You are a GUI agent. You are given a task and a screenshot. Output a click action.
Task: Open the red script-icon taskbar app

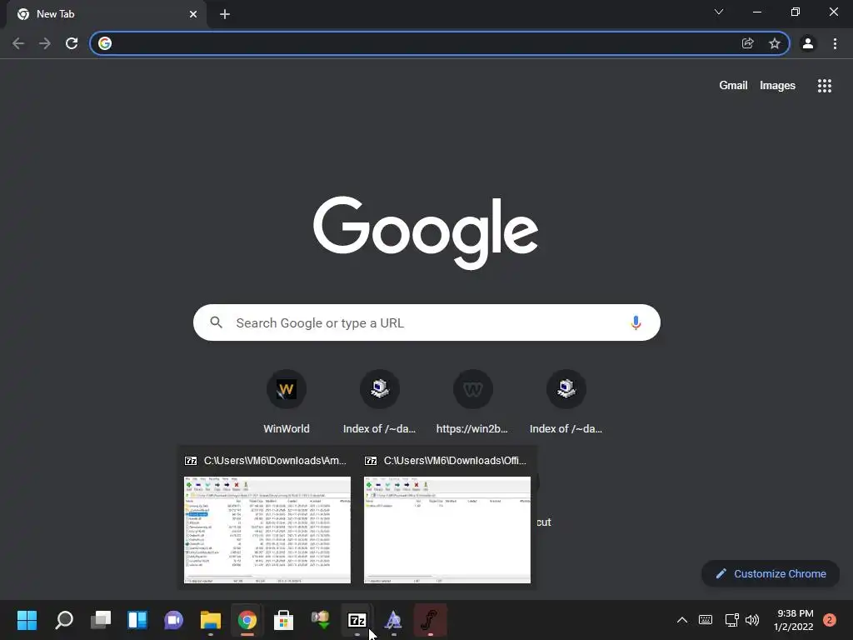pyautogui.click(x=431, y=620)
